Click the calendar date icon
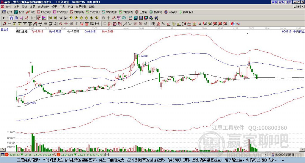This screenshot has height=163, width=305. (x=130, y=18)
